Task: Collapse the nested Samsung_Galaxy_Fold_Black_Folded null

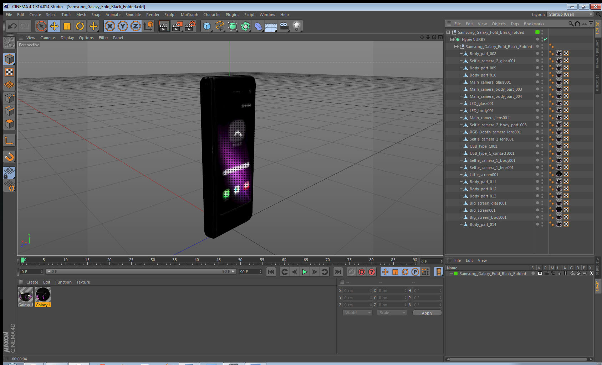Action: [x=456, y=47]
